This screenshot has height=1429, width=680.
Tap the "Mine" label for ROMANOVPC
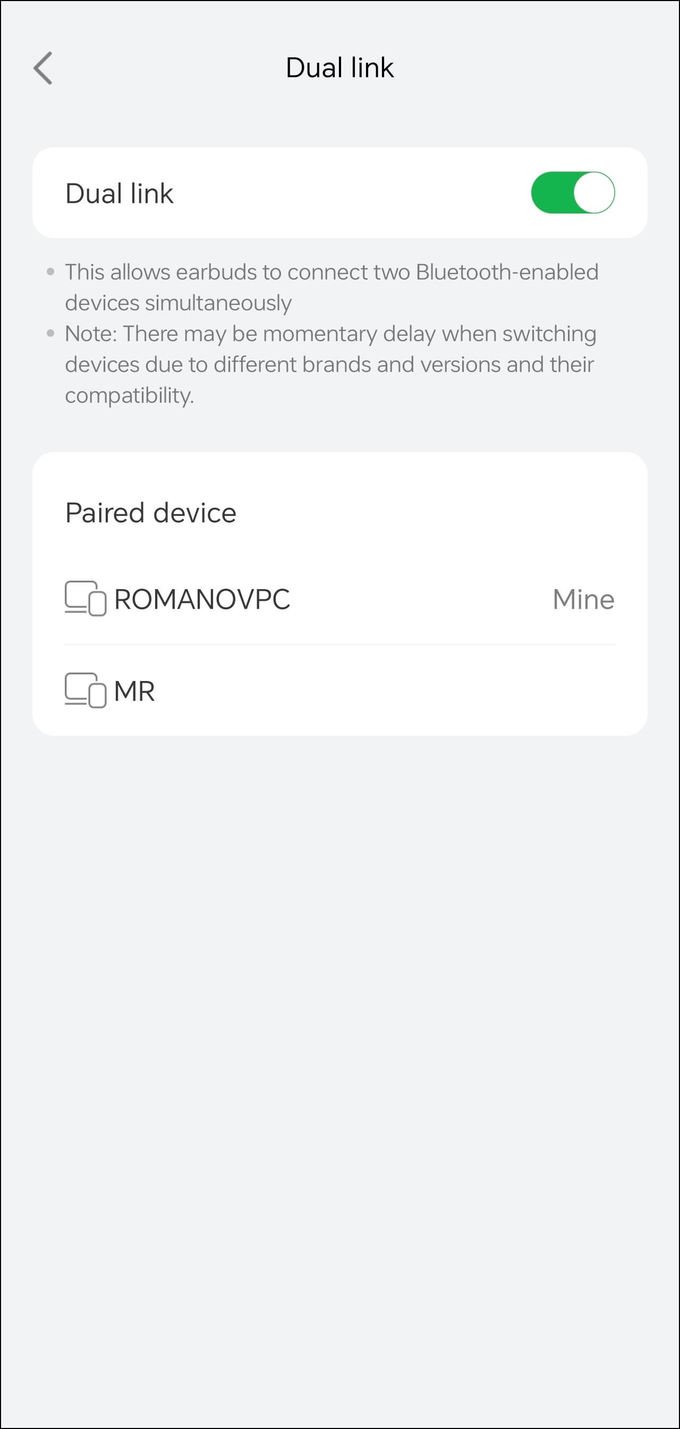[583, 599]
